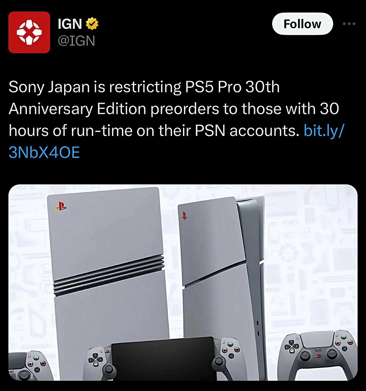
Task: Open the three-dot more options menu
Action: (349, 23)
